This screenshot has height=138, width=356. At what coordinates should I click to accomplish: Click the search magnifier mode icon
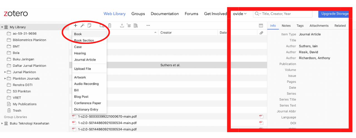tap(258, 14)
